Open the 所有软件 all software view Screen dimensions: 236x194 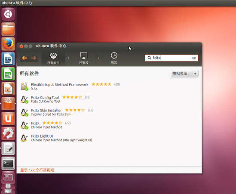pyautogui.click(x=53, y=59)
